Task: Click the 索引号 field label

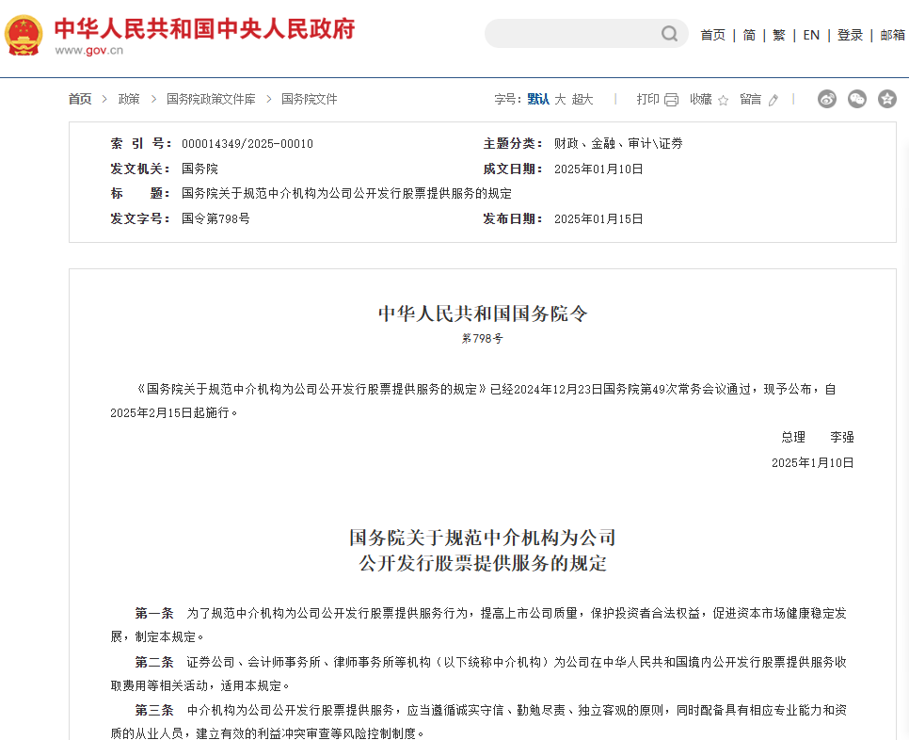Action: [x=141, y=144]
